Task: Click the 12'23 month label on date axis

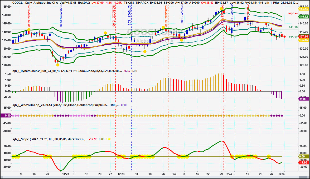Action: [121, 174]
